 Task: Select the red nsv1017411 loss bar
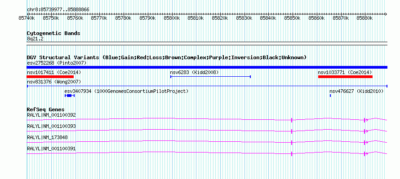(50, 77)
